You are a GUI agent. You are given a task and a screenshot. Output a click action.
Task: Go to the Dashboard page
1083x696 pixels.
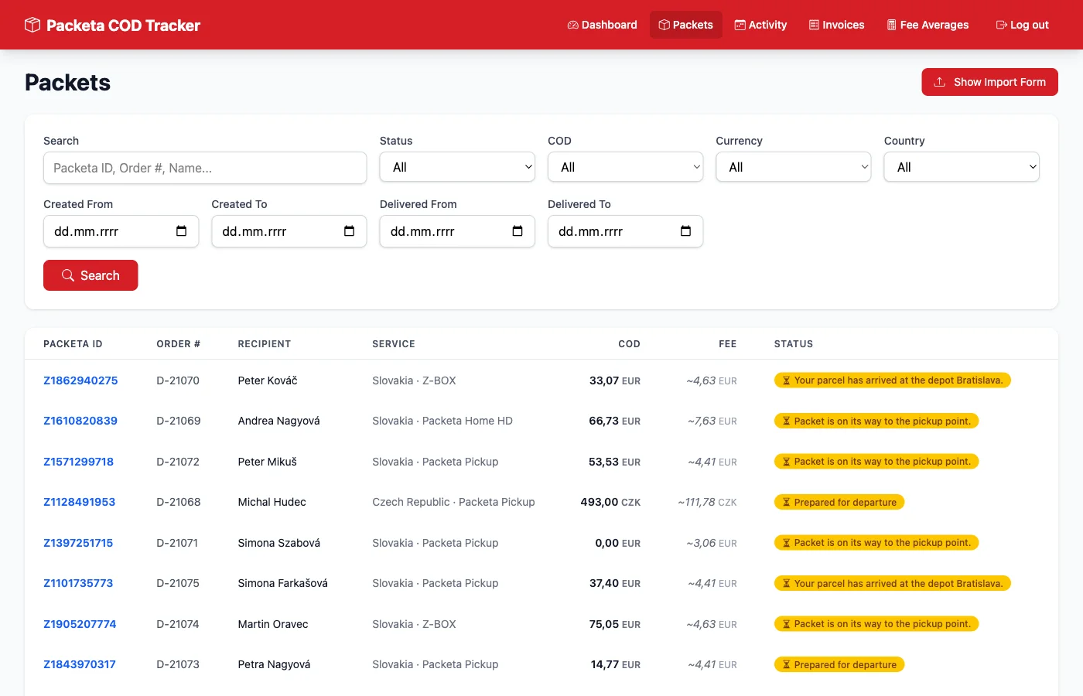tap(602, 25)
